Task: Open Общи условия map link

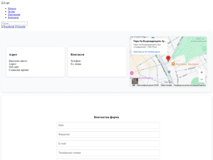Action: click(166, 85)
